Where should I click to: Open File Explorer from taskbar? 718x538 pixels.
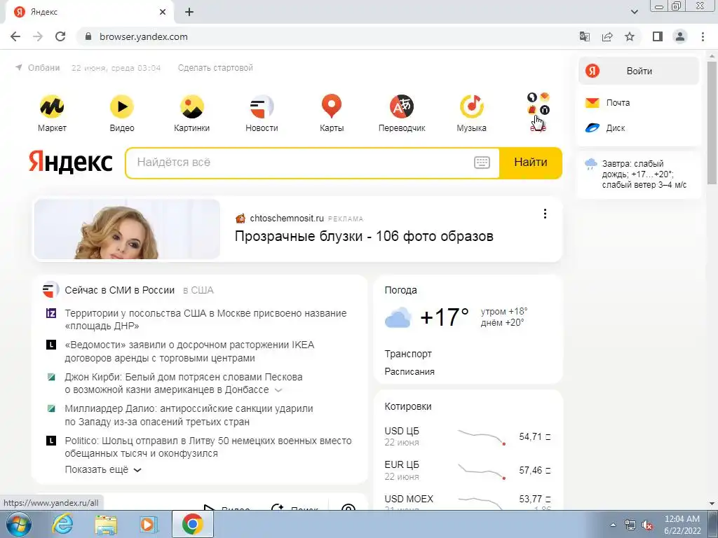106,524
